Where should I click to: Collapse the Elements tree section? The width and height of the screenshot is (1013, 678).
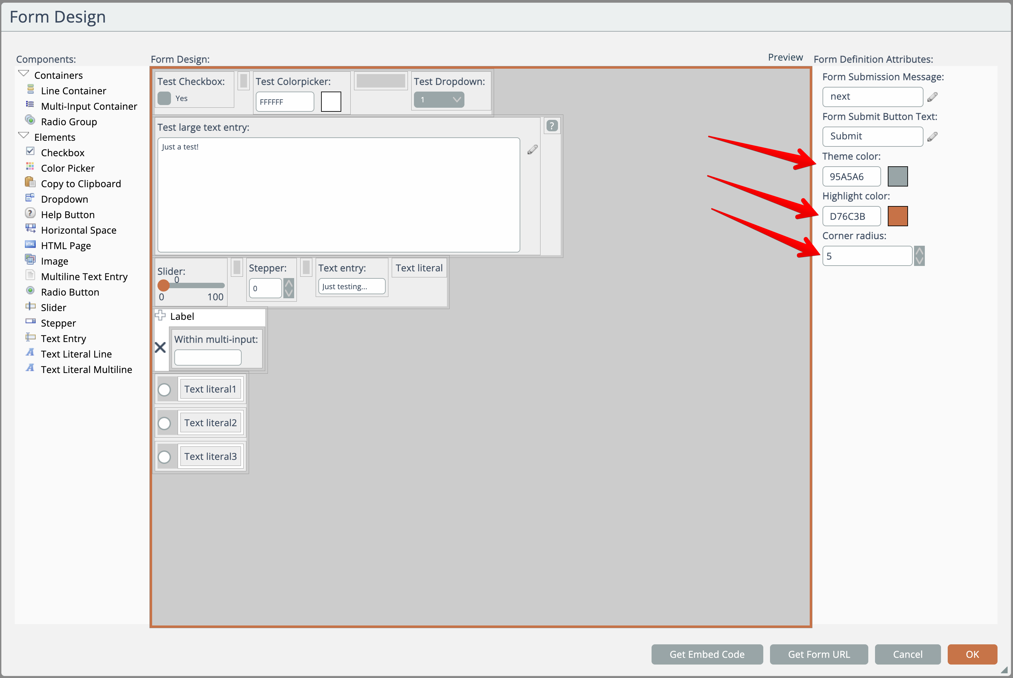click(x=24, y=136)
